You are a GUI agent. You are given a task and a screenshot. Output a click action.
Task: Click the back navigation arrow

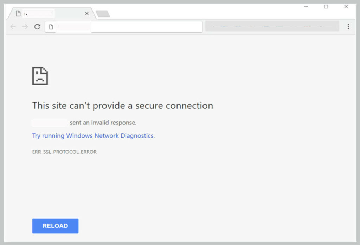point(13,26)
